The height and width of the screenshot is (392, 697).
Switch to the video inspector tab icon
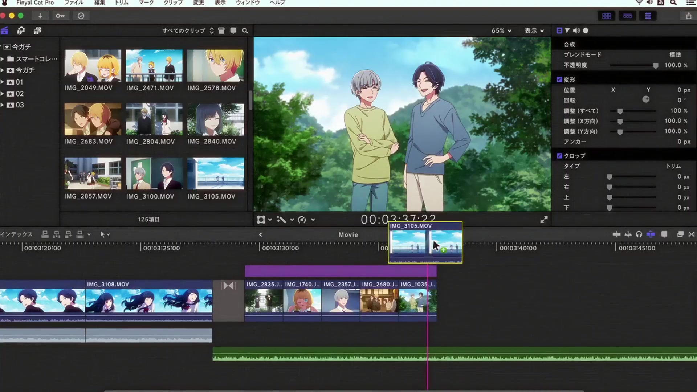tap(559, 31)
